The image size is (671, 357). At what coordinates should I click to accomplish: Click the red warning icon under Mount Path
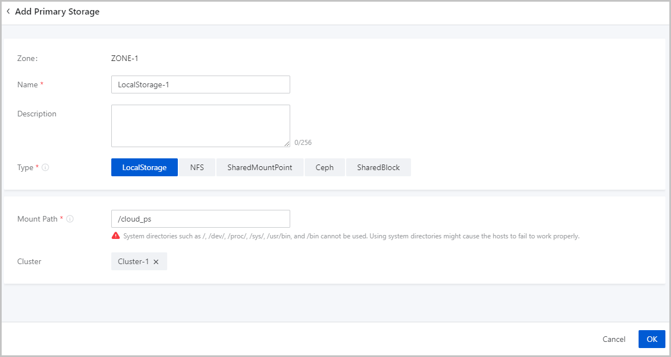116,236
